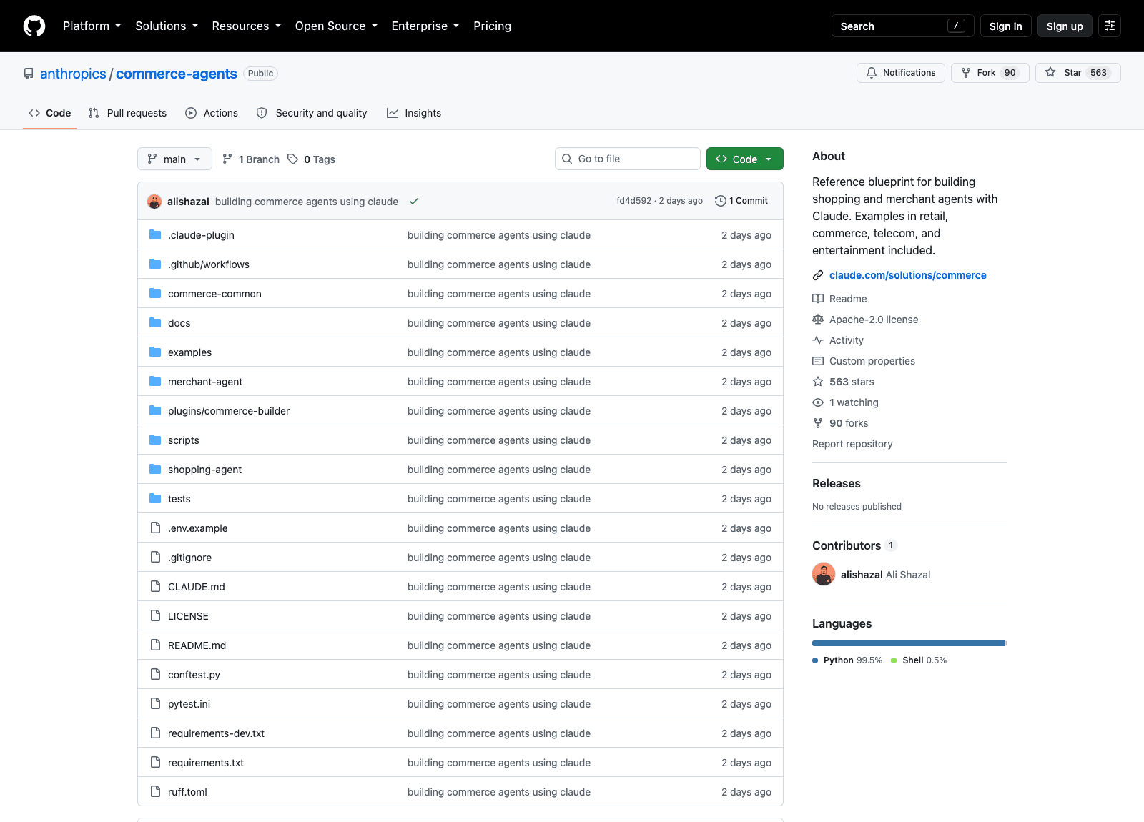Open the Security and quality tab

pyautogui.click(x=312, y=113)
